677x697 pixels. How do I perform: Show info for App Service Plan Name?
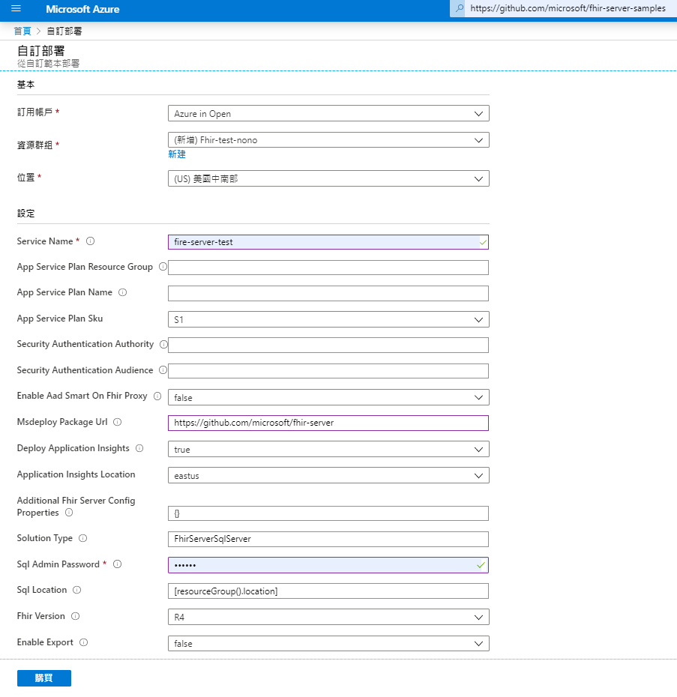point(122,292)
